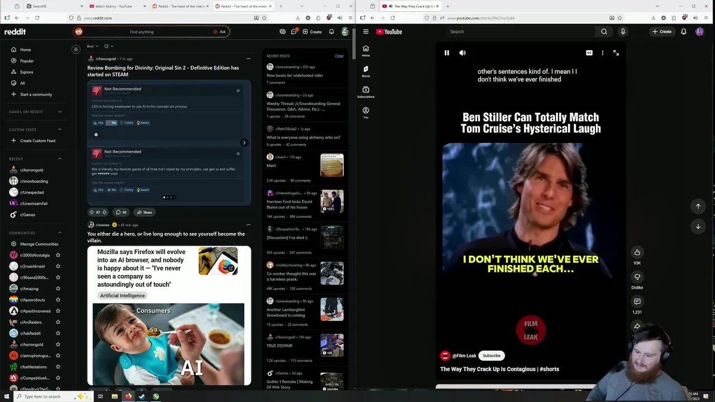Open YouTube notifications bell

pyautogui.click(x=683, y=31)
